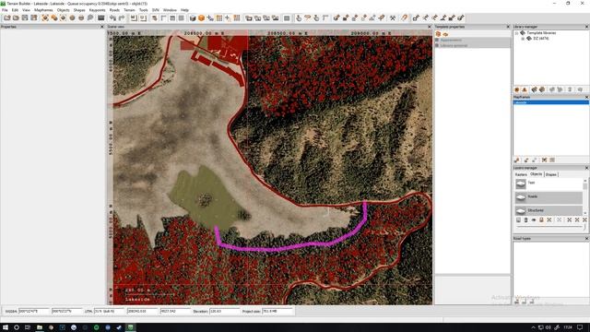Click the cone icon in Library manager toolbar

[525, 89]
